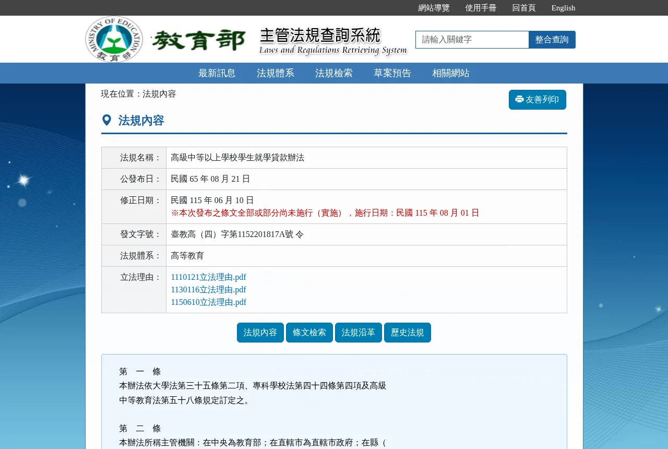668x449 pixels.
Task: Click the 第 一 條 article heading
Action: pos(140,372)
